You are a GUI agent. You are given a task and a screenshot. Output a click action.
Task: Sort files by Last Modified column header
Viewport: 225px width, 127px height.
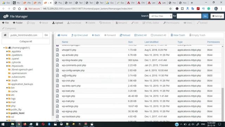coord(152,42)
